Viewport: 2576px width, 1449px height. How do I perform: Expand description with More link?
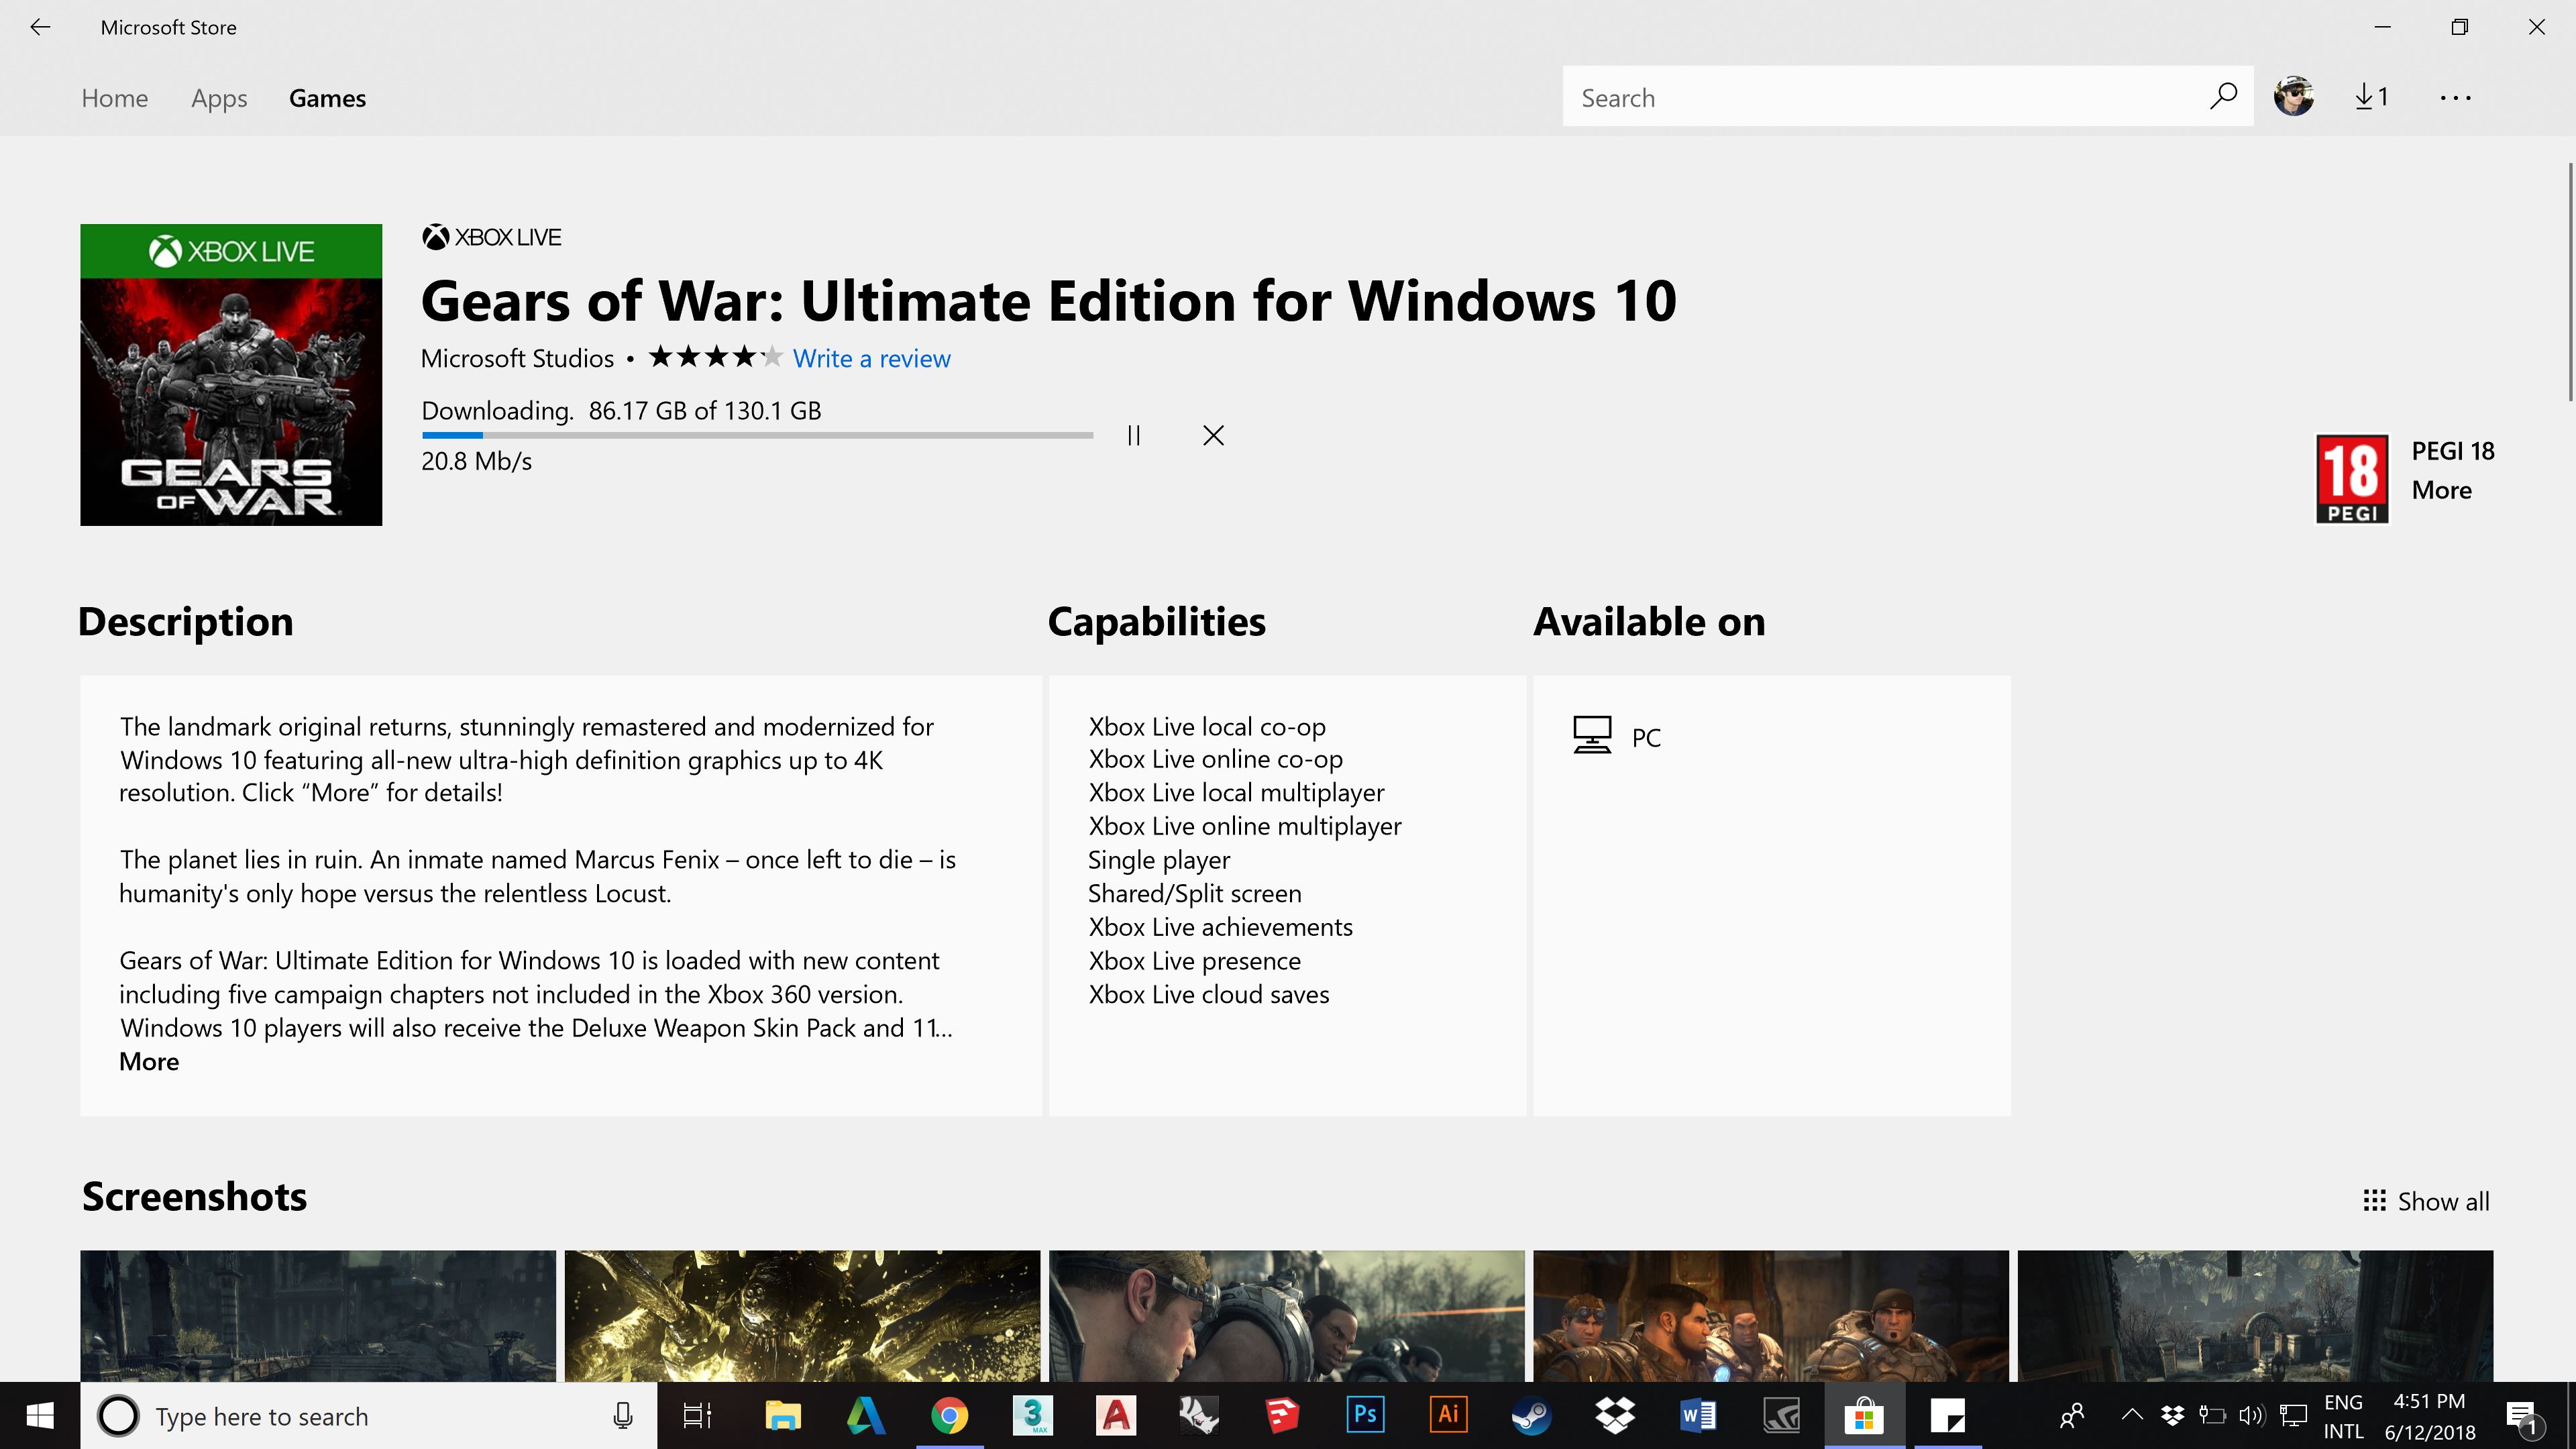pyautogui.click(x=149, y=1061)
